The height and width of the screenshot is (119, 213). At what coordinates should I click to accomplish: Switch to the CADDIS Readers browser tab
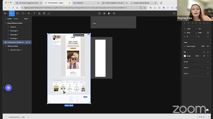click(114, 3)
